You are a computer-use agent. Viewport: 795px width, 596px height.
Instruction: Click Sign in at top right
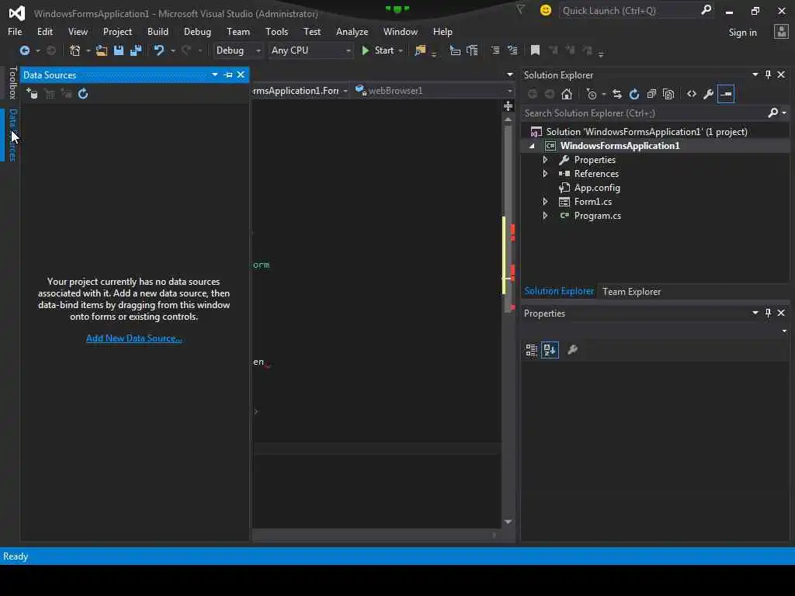pos(742,33)
